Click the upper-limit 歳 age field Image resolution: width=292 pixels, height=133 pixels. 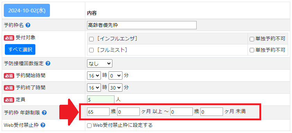coord(181,112)
